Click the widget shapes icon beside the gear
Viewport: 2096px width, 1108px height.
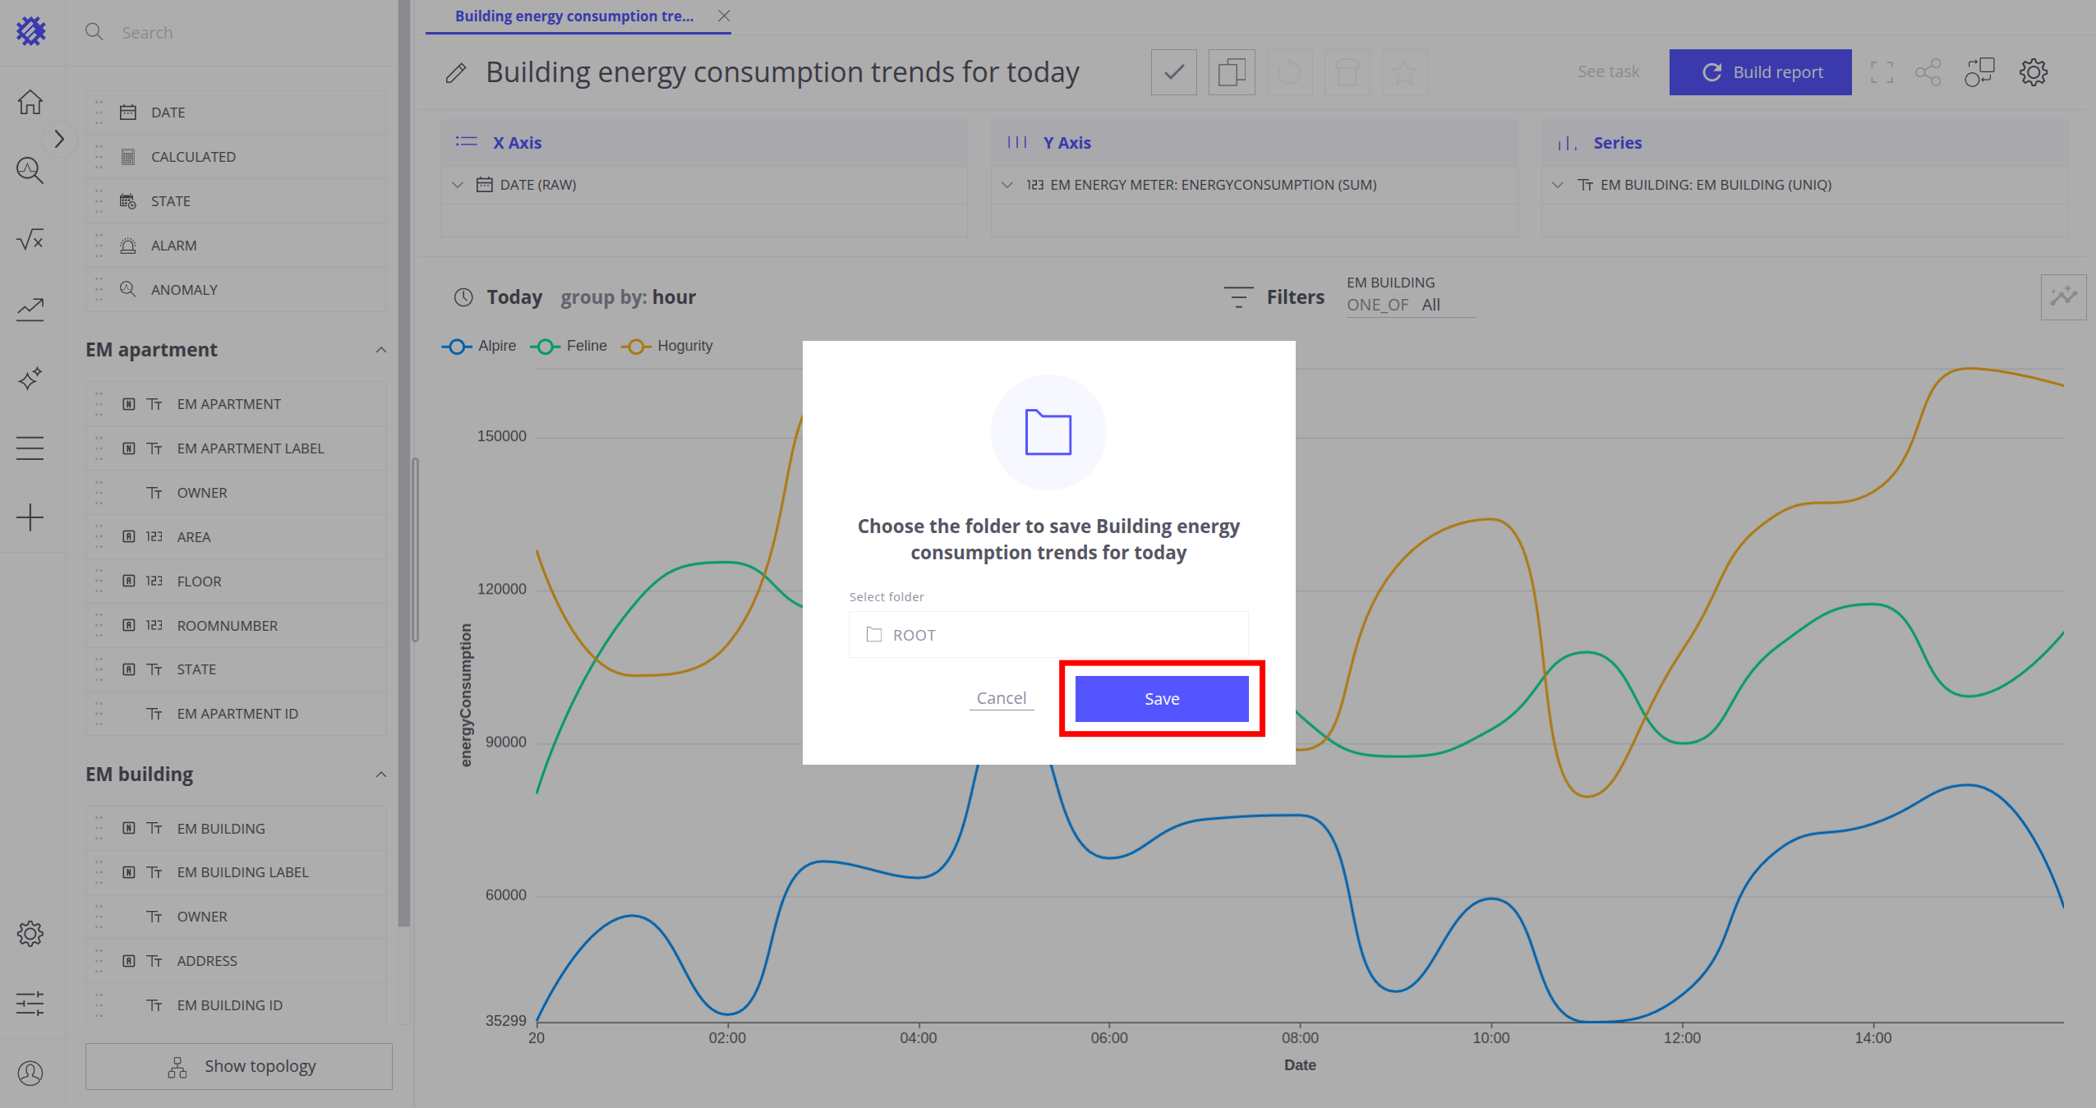click(x=1979, y=72)
